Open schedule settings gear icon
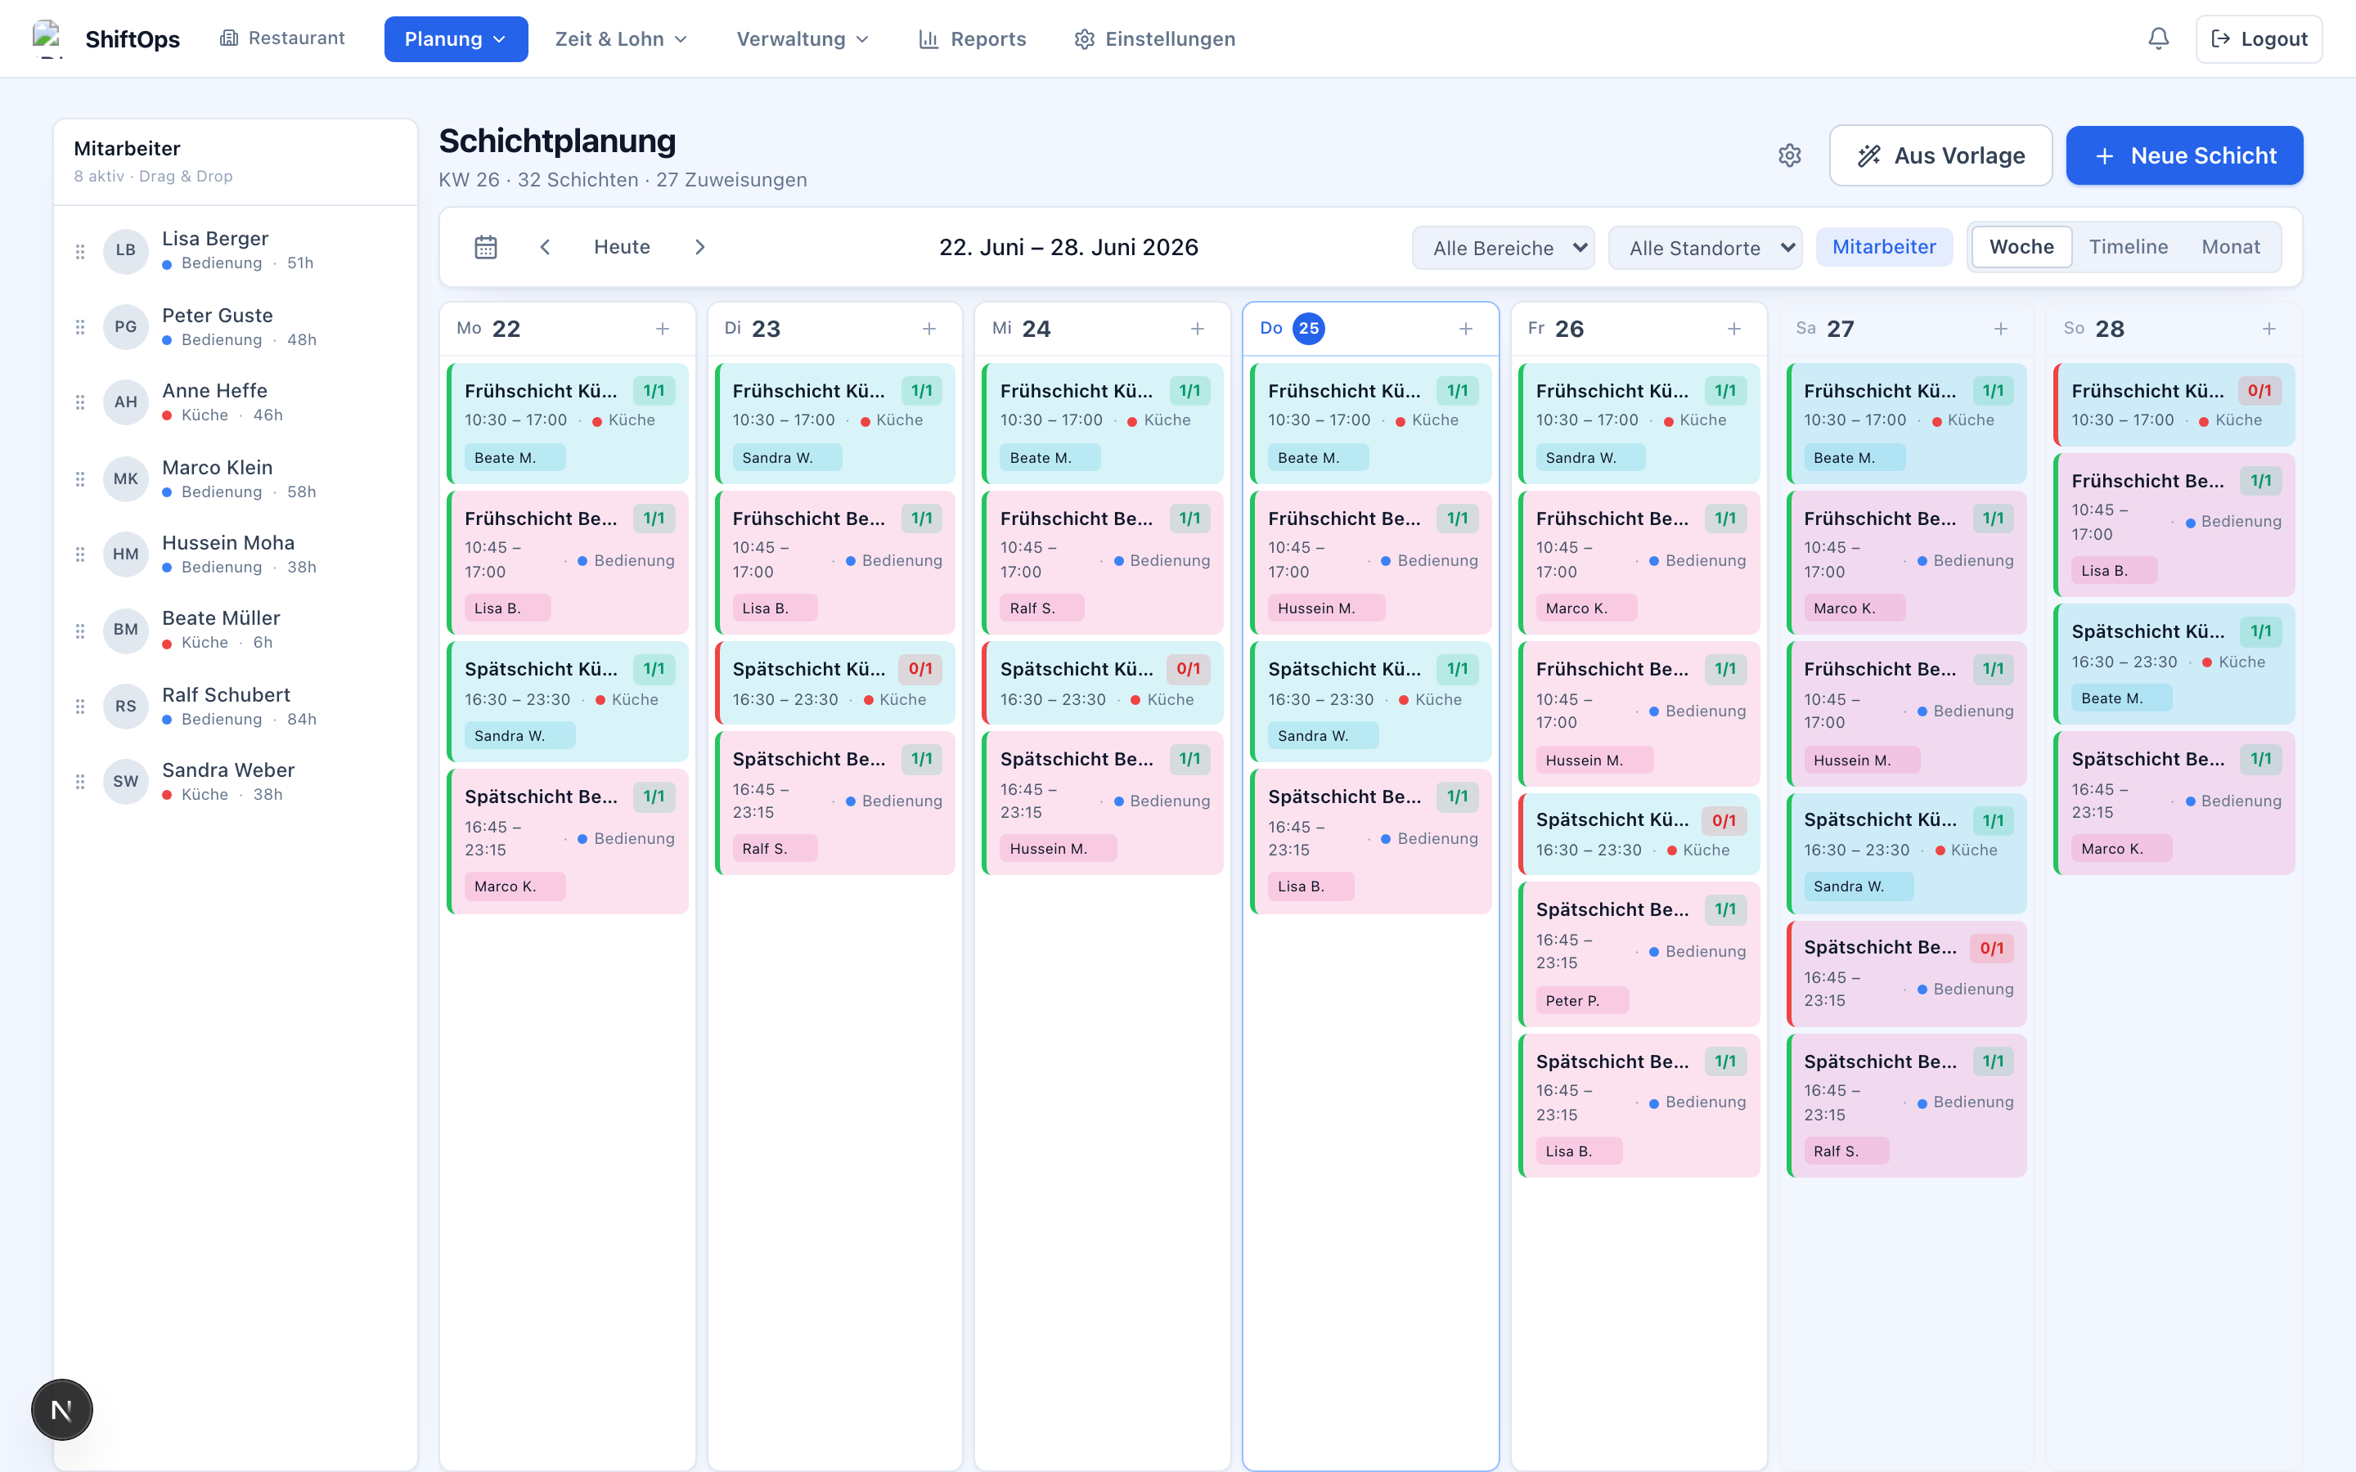Image resolution: width=2356 pixels, height=1472 pixels. [1789, 155]
